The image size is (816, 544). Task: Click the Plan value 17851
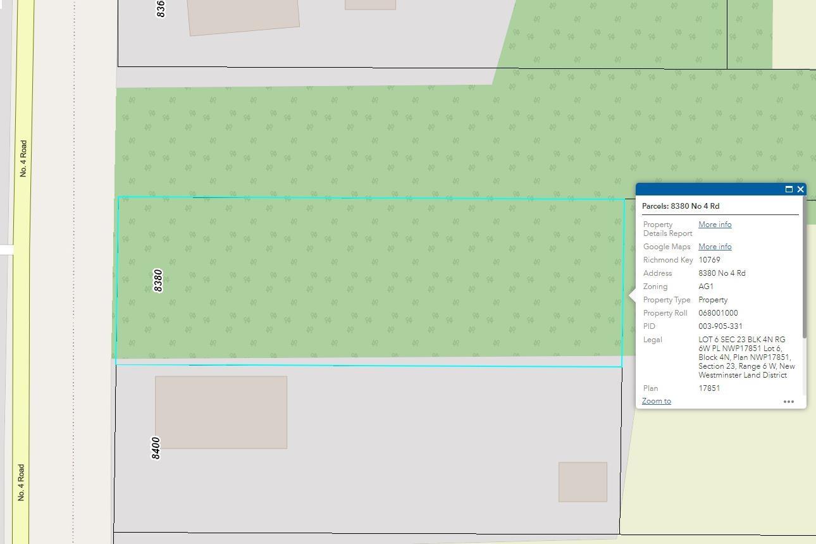pyautogui.click(x=709, y=388)
